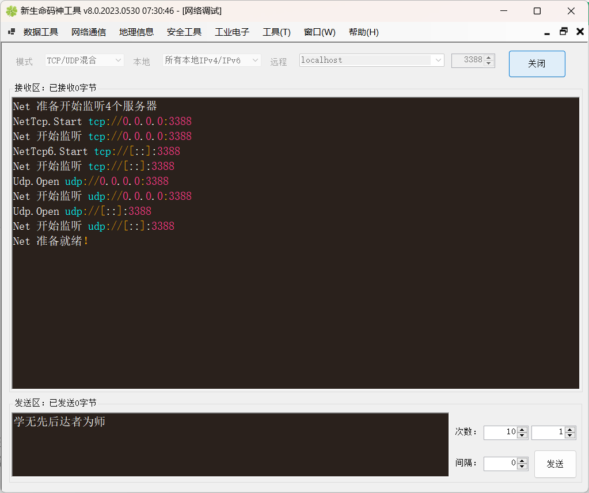Screen dimensions: 589x493
Task: Increase 次数 value 10 with up arrow
Action: (522, 430)
